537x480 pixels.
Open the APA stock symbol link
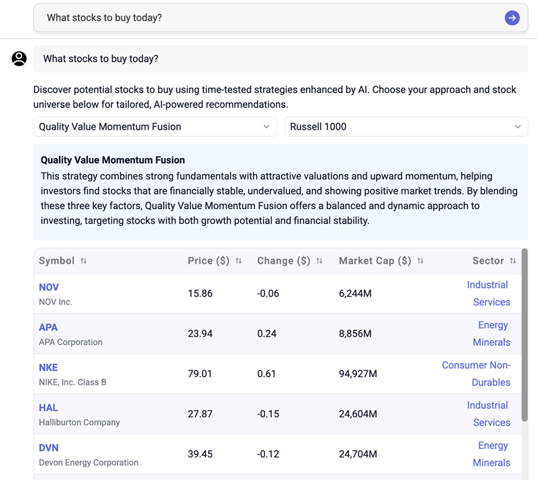48,327
